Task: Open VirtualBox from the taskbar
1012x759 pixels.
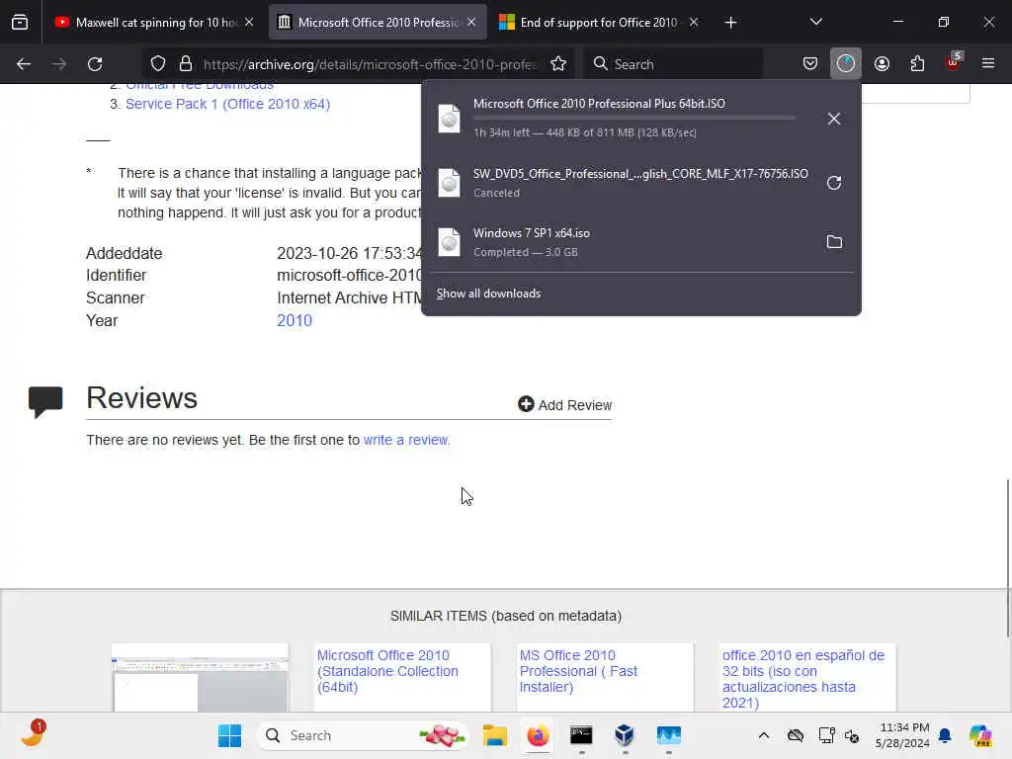Action: click(625, 735)
